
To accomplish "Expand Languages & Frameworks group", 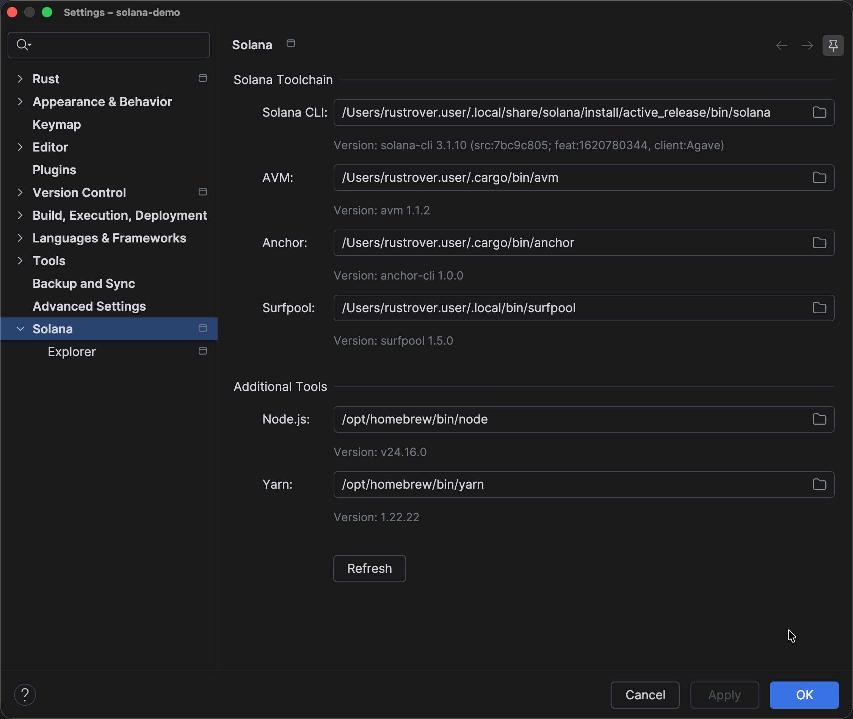I will coord(20,238).
